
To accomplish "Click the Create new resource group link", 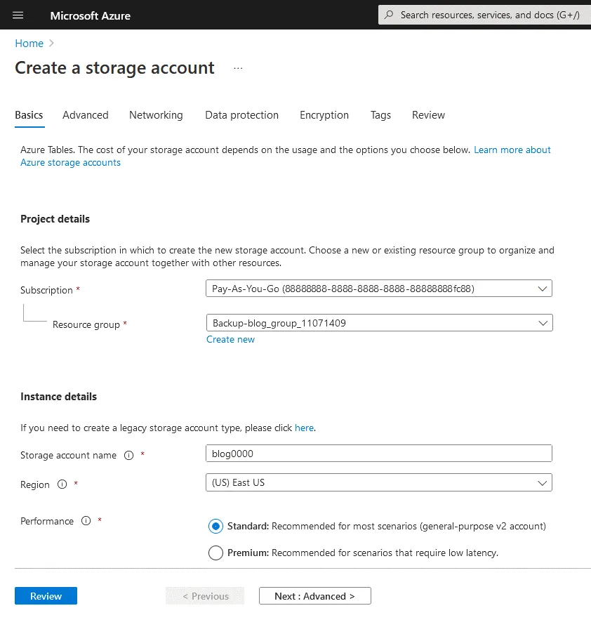I will pyautogui.click(x=230, y=339).
